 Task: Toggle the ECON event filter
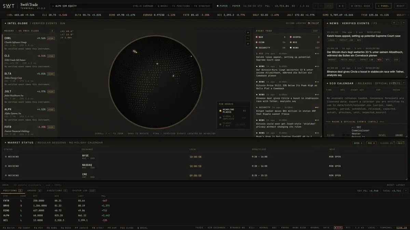(271, 42)
